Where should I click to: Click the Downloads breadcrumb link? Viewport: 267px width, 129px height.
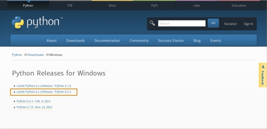pos(36,55)
